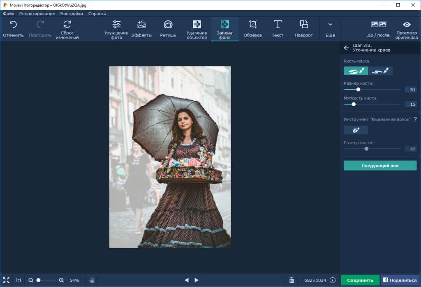
Task: Open the Текст tool
Action: click(x=278, y=25)
